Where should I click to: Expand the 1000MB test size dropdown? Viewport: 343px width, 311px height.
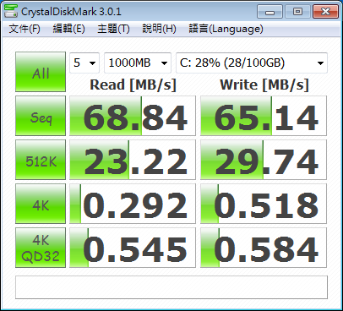point(138,63)
